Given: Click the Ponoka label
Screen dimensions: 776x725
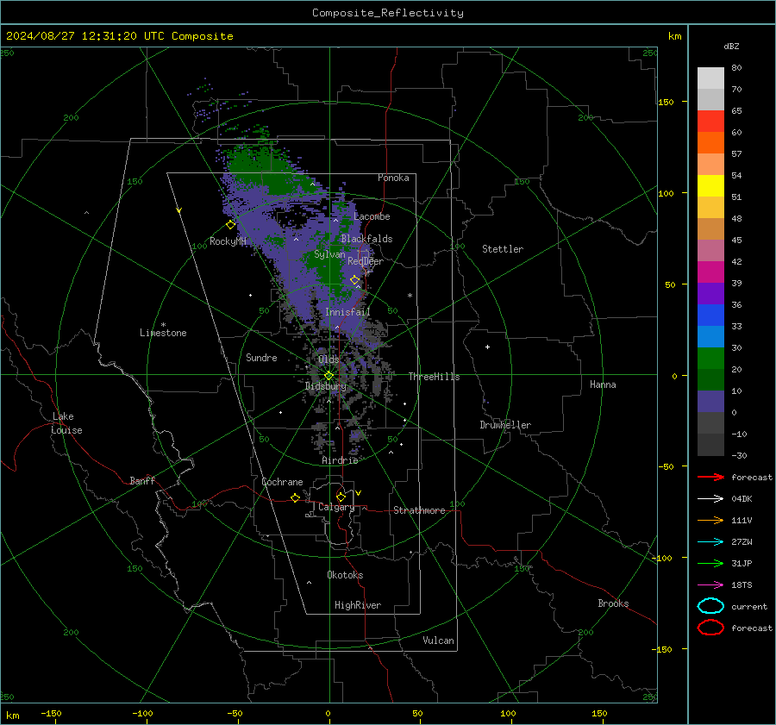Looking at the screenshot, I should point(393,178).
